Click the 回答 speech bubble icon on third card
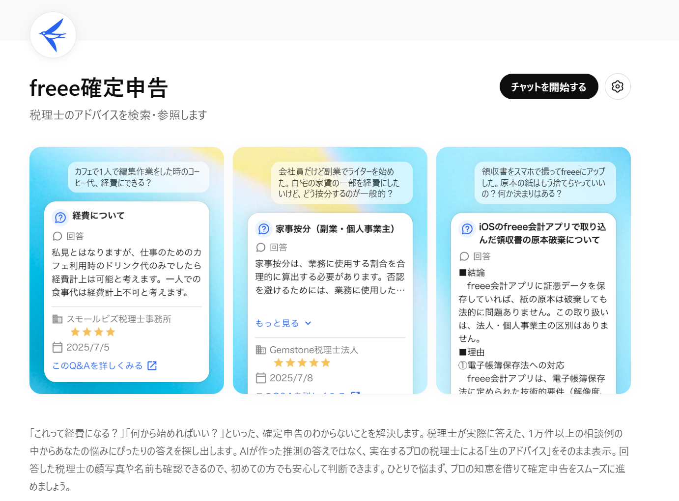Image resolution: width=679 pixels, height=501 pixels. point(463,256)
